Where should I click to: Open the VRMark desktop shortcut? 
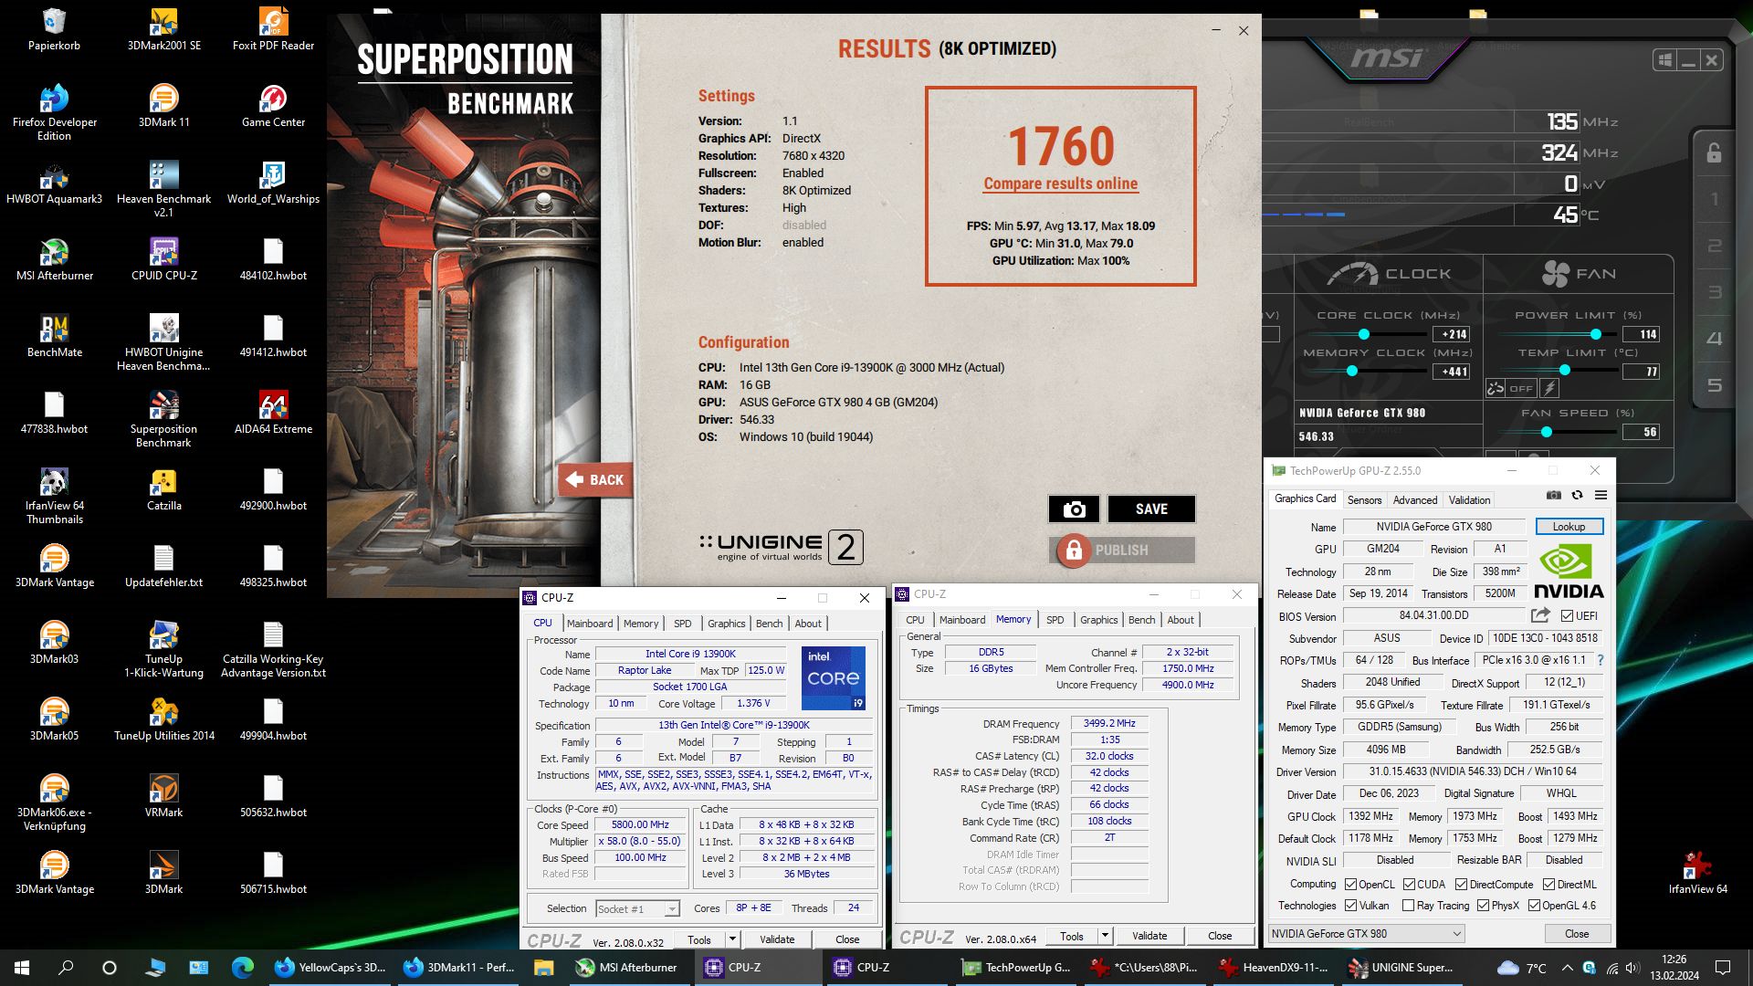point(163,796)
